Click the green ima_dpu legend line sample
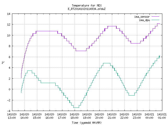 [156, 20]
